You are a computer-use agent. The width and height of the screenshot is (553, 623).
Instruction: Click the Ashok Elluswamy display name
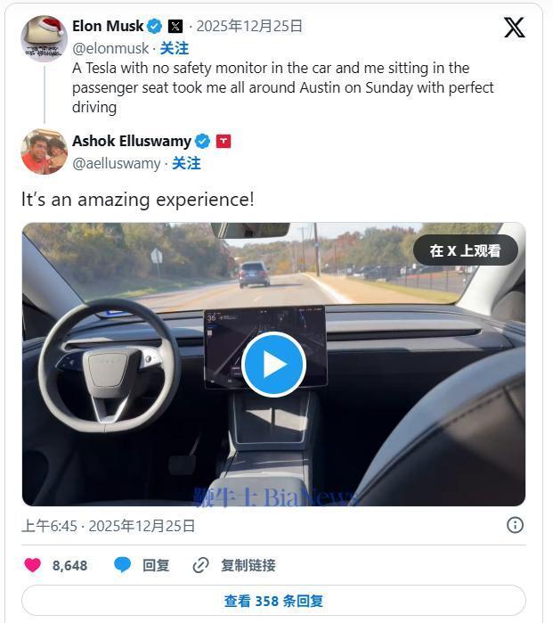coord(131,141)
